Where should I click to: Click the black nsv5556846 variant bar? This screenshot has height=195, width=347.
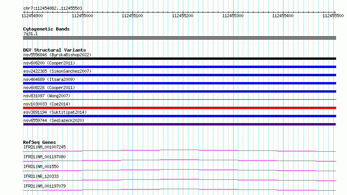click(x=179, y=59)
